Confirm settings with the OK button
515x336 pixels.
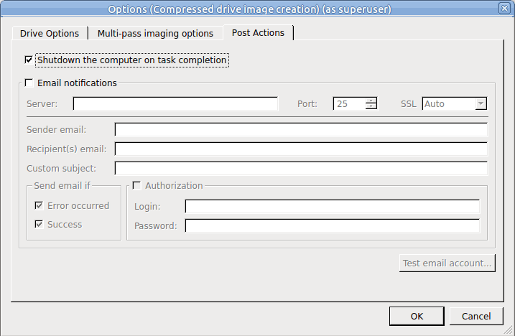(417, 316)
